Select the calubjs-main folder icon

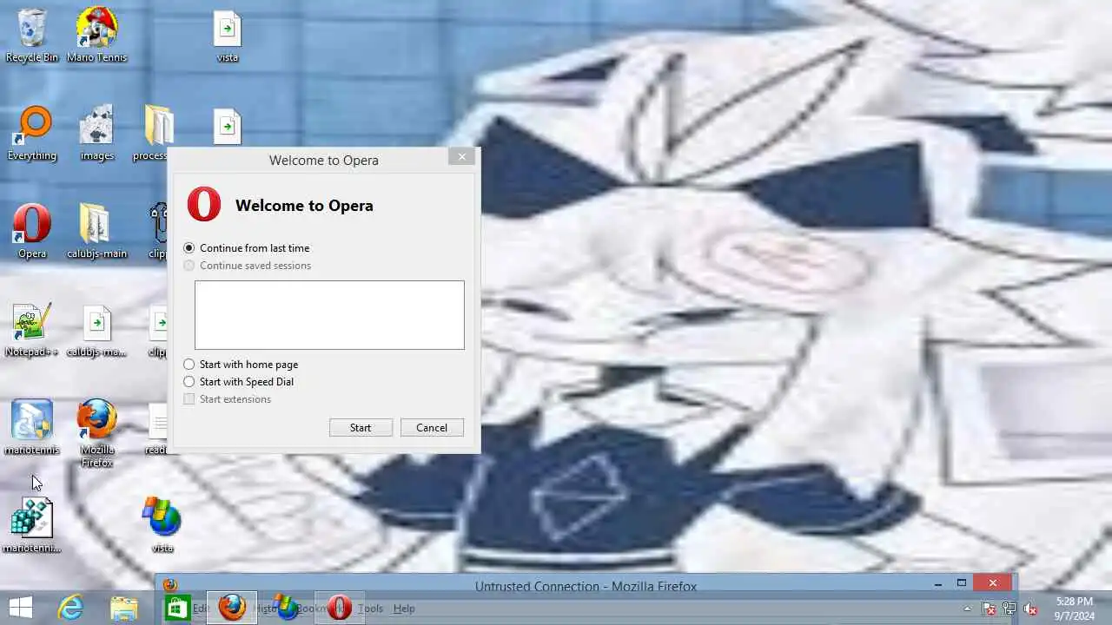96,232
